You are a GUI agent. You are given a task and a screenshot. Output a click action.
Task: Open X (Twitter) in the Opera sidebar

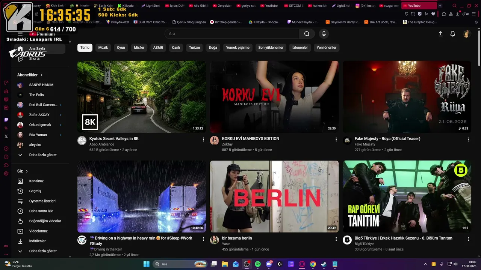click(6, 136)
